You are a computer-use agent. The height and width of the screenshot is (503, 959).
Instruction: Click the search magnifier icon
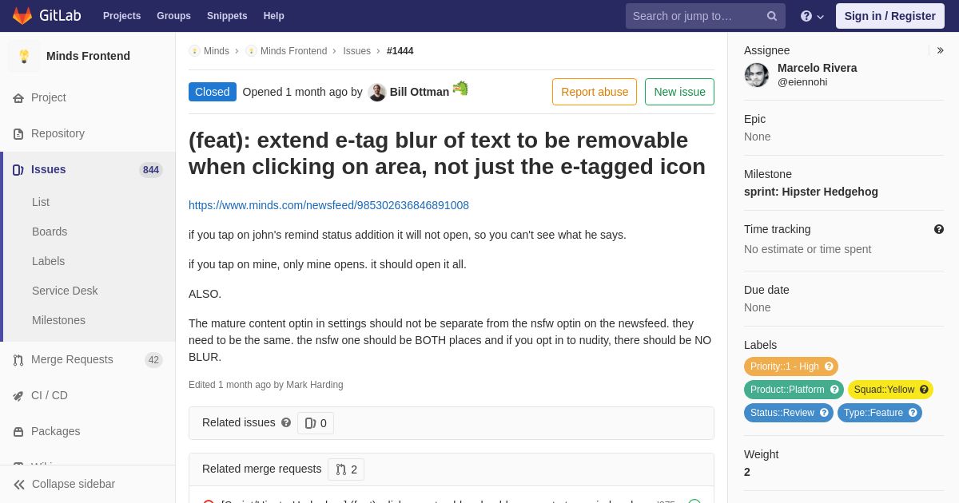click(772, 16)
